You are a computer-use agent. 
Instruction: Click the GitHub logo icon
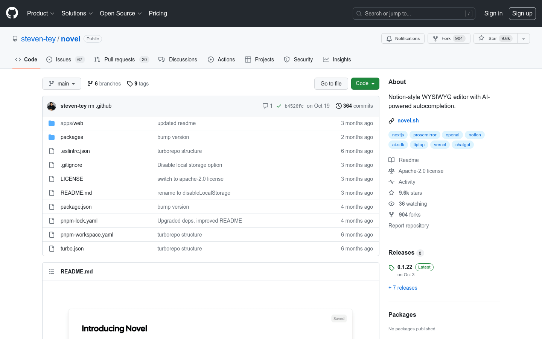click(x=12, y=13)
